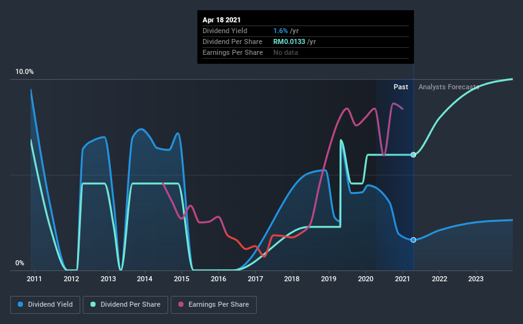Click the 1.6% dividend yield value
Image resolution: width=523 pixels, height=324 pixels.
pos(280,31)
